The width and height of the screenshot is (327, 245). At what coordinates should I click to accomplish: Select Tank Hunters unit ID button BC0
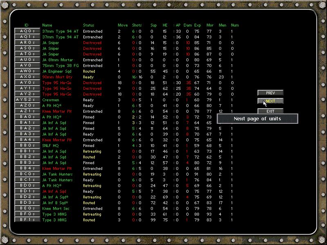[27, 174]
